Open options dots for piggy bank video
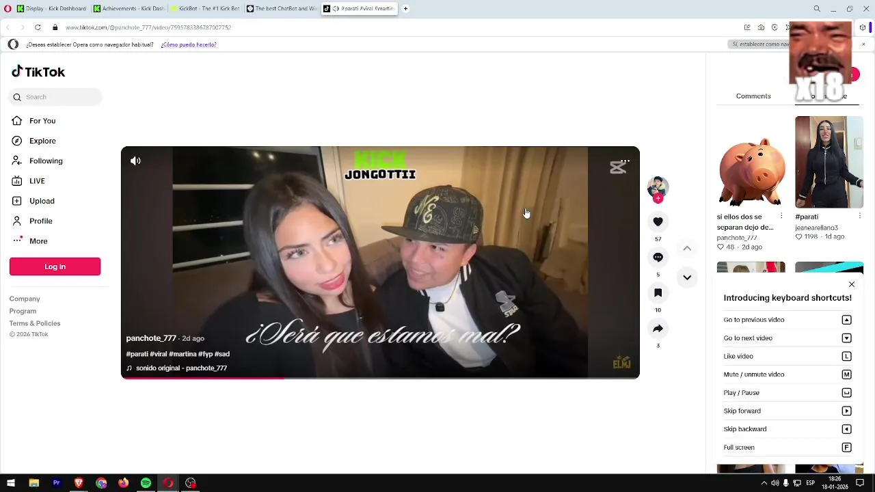The width and height of the screenshot is (875, 492). click(781, 216)
